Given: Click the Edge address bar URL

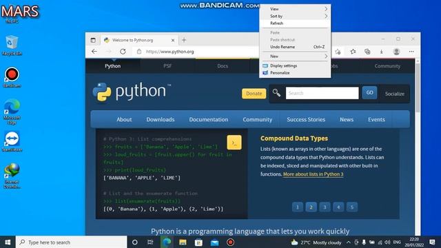Looking at the screenshot, I should point(170,52).
